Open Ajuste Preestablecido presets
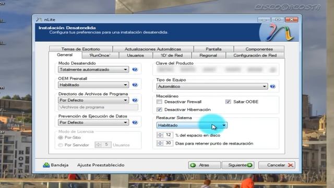The height and width of the screenshot is (188, 334). click(x=101, y=165)
